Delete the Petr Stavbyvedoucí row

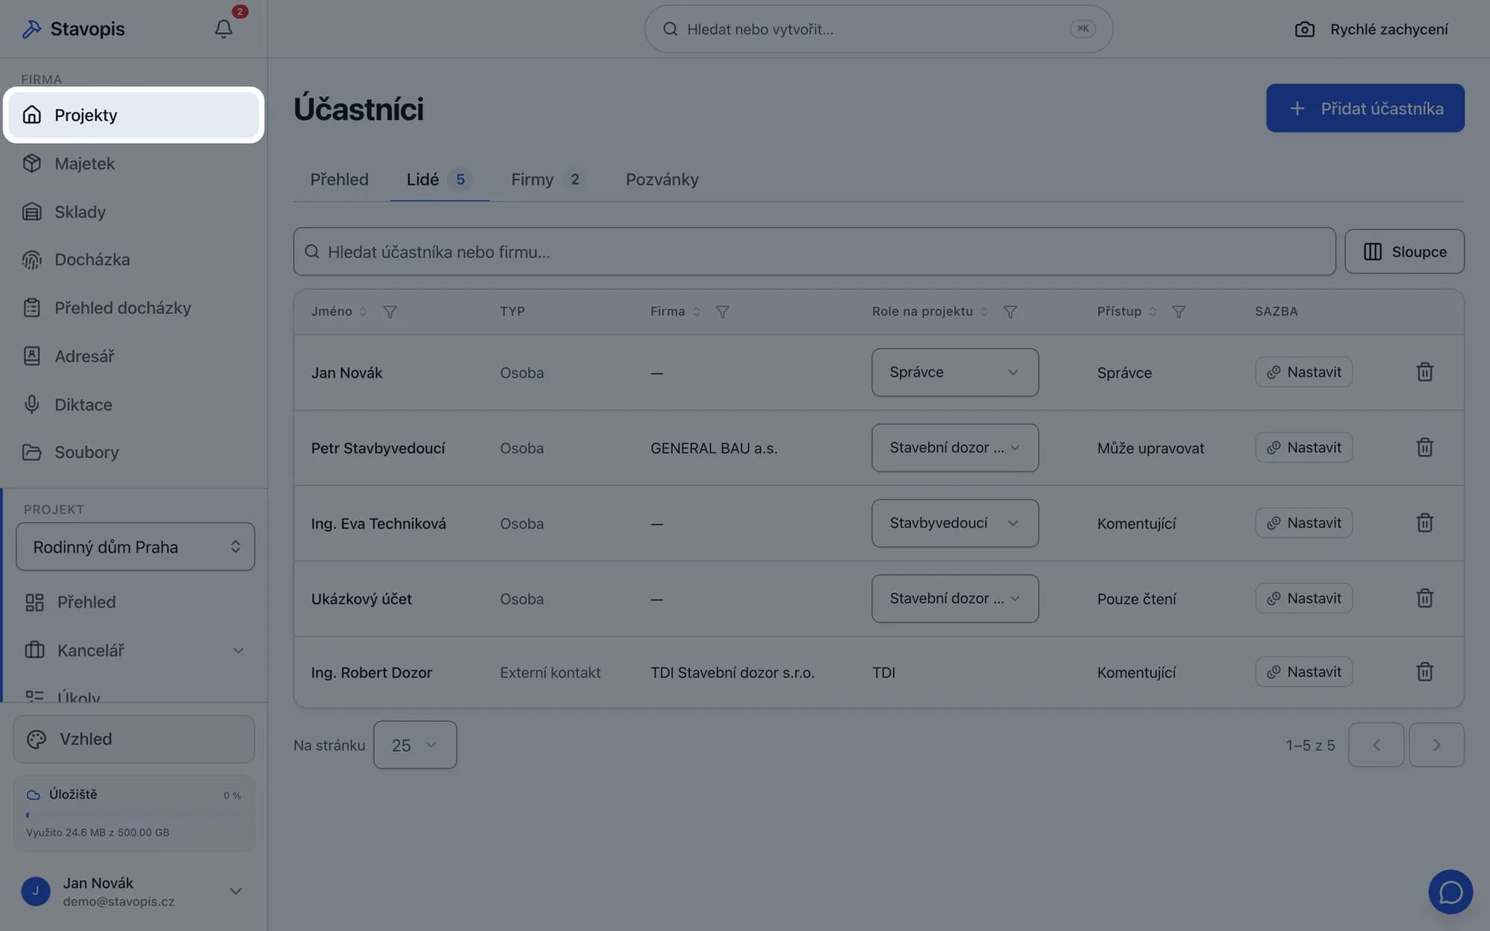pyautogui.click(x=1424, y=448)
